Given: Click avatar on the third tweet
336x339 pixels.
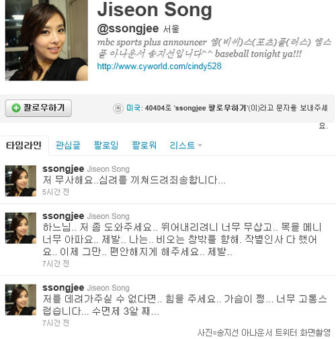Looking at the screenshot, I should tap(21, 299).
